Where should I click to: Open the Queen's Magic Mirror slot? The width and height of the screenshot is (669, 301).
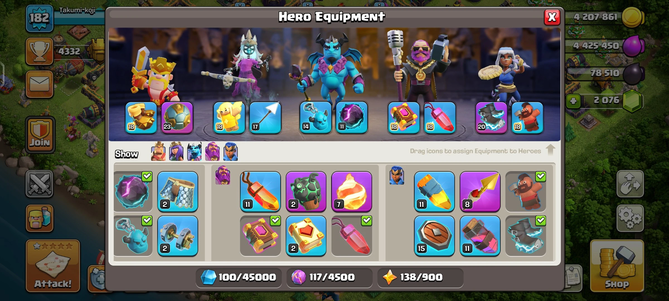229,118
